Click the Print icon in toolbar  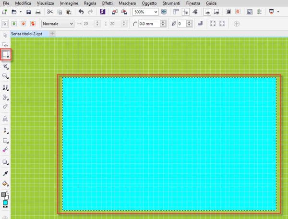pyautogui.click(x=37, y=11)
